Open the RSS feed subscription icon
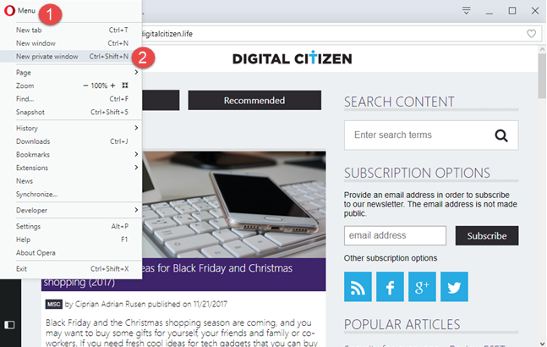The width and height of the screenshot is (547, 347). pos(358,287)
